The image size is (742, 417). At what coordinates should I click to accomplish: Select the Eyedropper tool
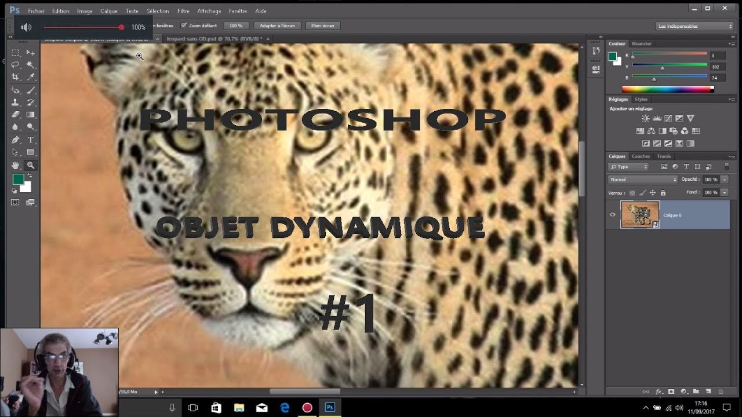click(31, 77)
